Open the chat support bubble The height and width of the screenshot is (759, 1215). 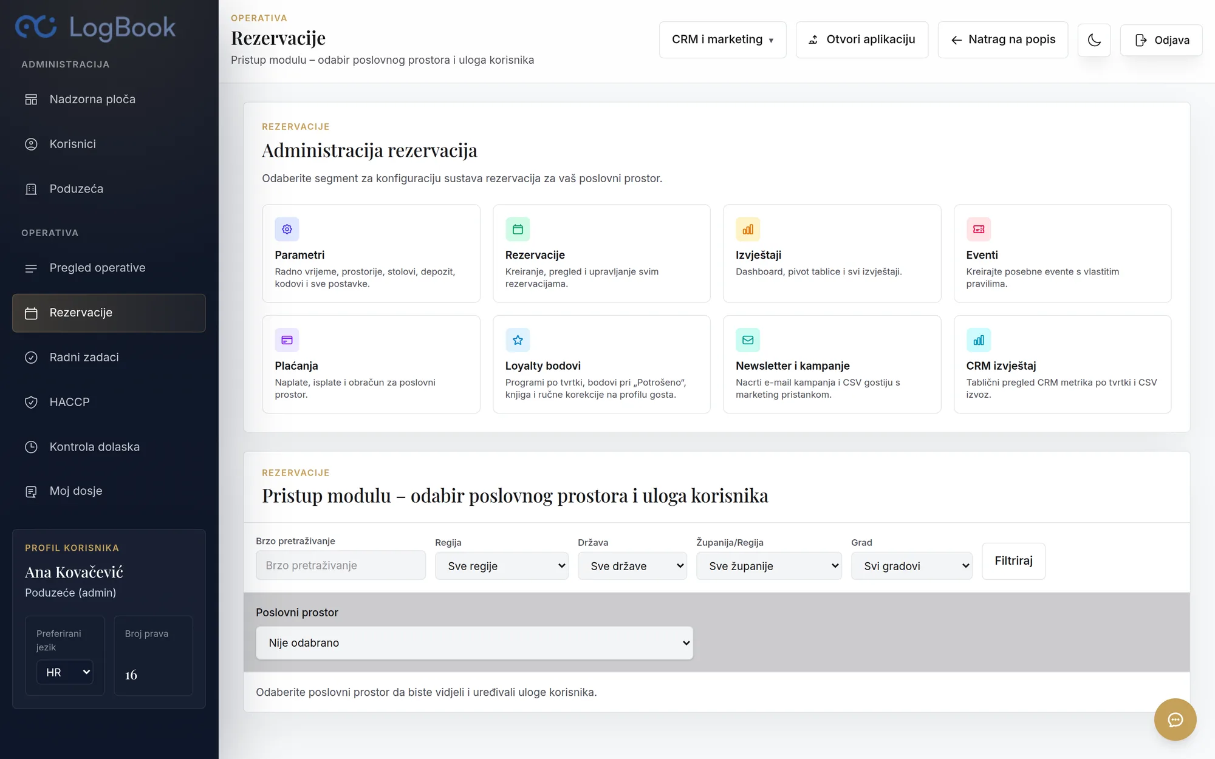coord(1175,720)
